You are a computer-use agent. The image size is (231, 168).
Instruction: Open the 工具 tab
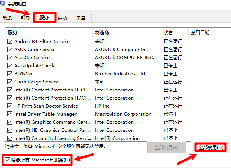pyautogui.click(x=80, y=18)
